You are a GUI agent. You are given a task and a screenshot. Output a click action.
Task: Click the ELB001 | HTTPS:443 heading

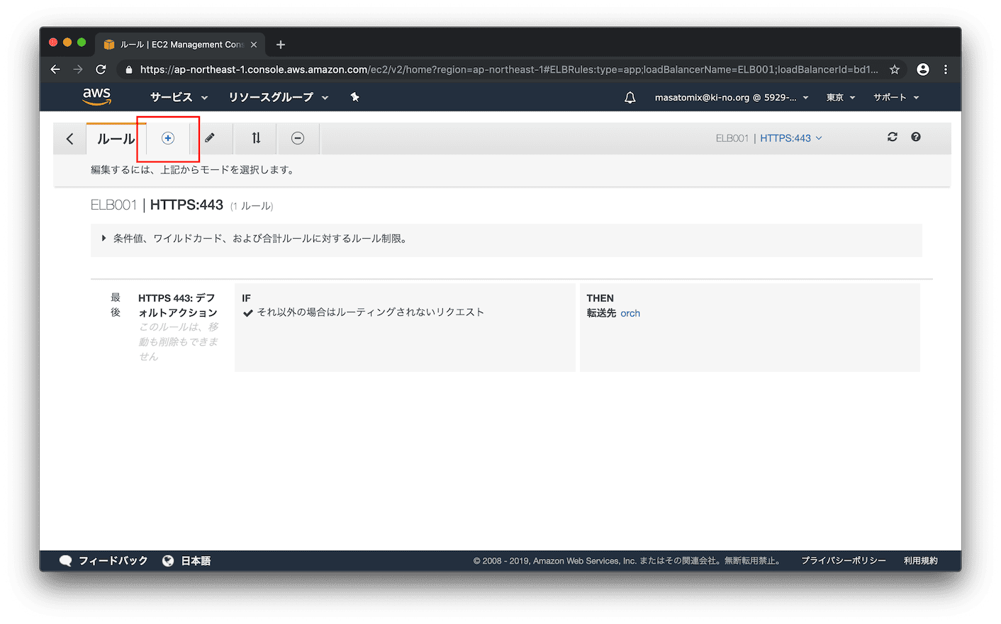click(x=157, y=205)
